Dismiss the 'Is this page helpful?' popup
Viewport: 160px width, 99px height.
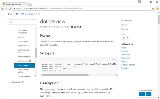(x=155, y=89)
